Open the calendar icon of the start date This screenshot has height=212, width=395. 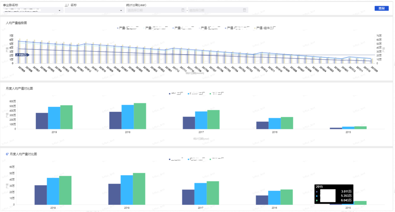[x=183, y=10]
